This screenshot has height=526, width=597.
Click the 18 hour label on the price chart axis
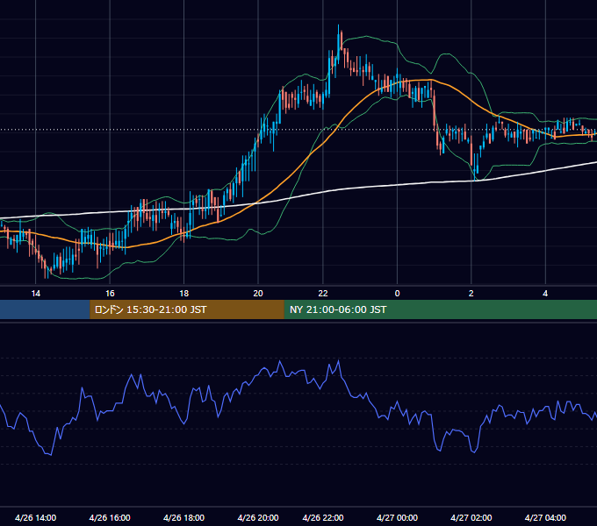183,294
